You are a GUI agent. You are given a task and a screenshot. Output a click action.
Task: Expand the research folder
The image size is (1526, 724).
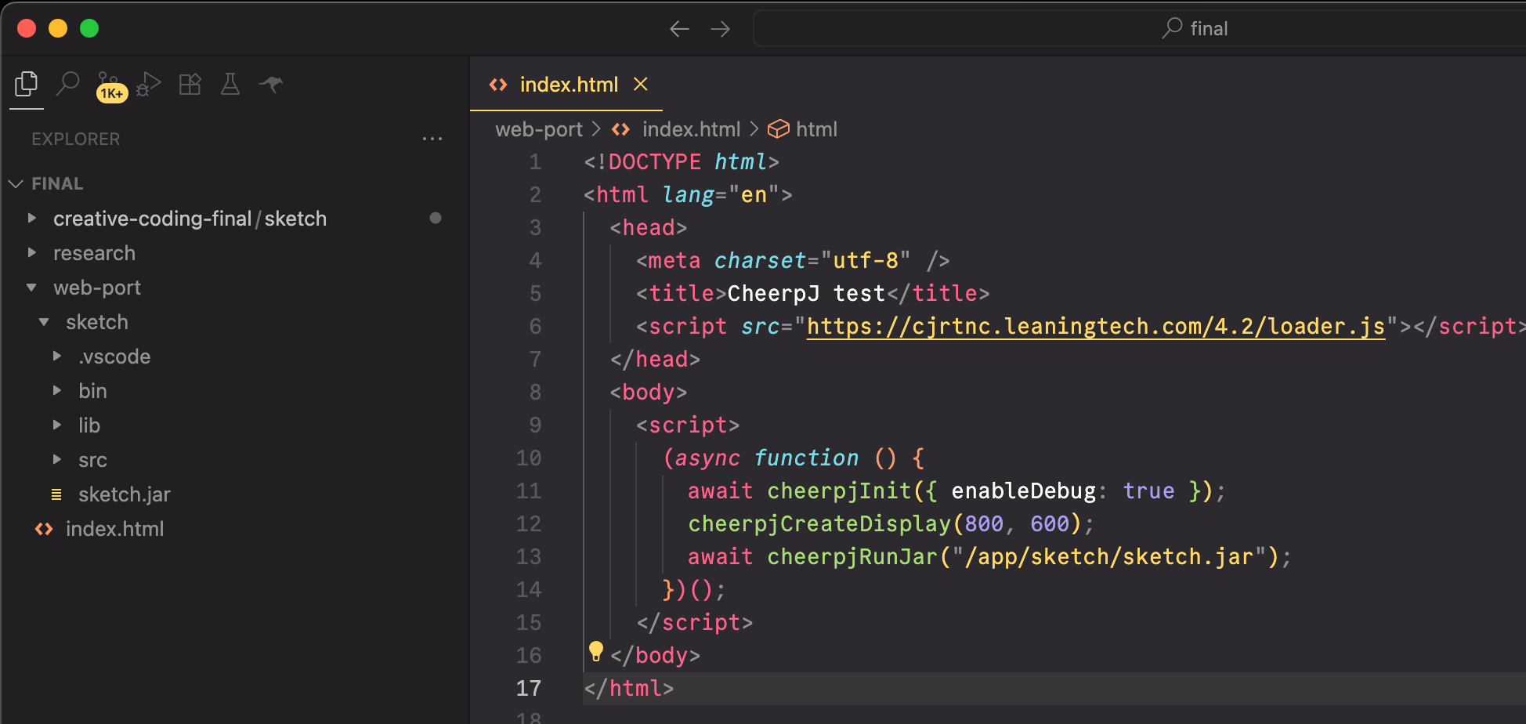point(94,253)
